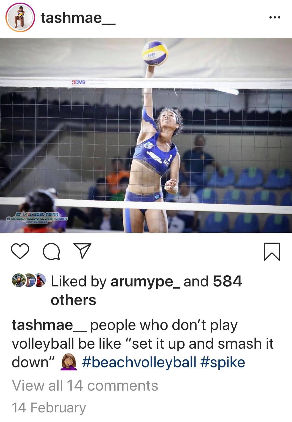
Task: Tap the third liker avatar thumbnail
Action: [x=39, y=280]
